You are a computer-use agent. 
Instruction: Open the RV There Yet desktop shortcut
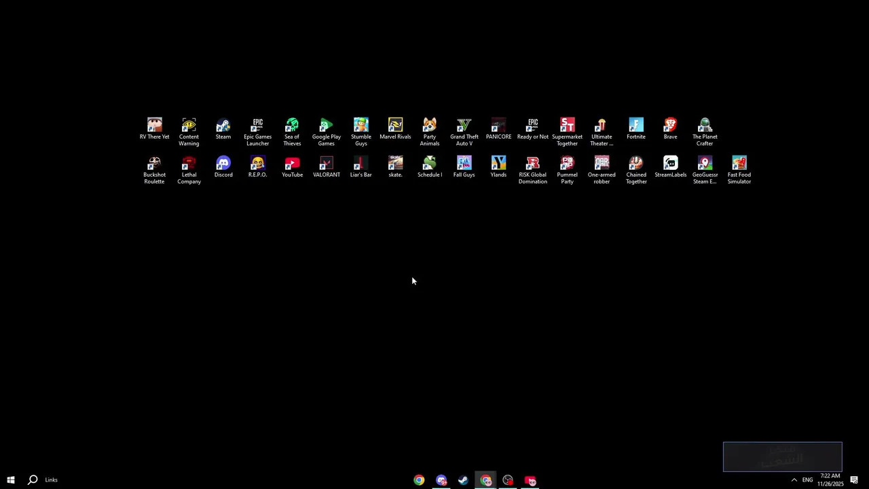(154, 129)
